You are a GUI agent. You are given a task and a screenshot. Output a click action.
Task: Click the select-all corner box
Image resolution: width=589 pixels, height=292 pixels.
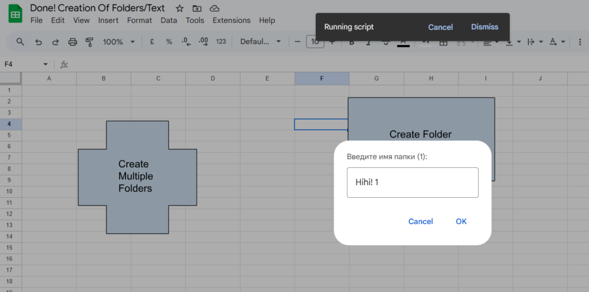click(x=10, y=78)
